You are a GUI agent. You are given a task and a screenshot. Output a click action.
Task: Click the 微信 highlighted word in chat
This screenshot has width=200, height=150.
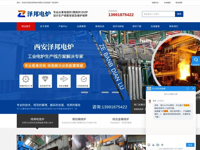point(166,111)
